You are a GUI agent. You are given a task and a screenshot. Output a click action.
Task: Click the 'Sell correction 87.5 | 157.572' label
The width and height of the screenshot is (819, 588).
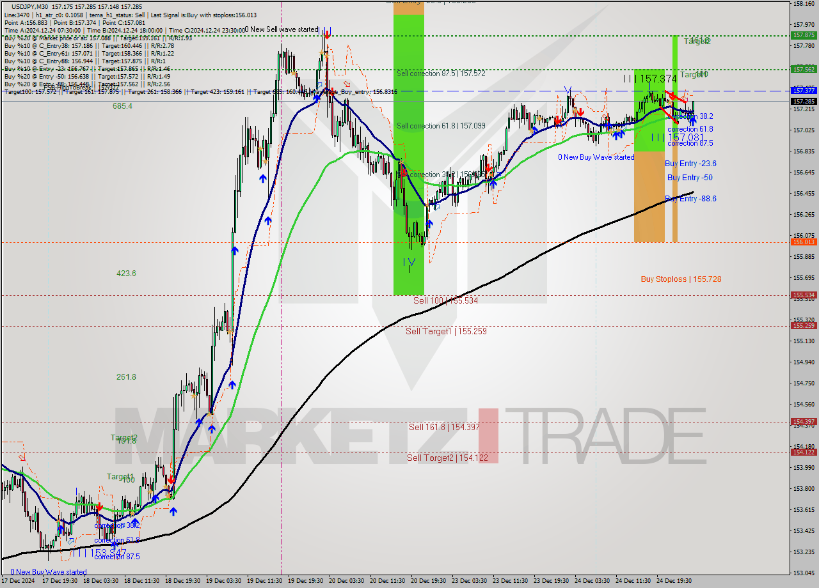tap(441, 73)
